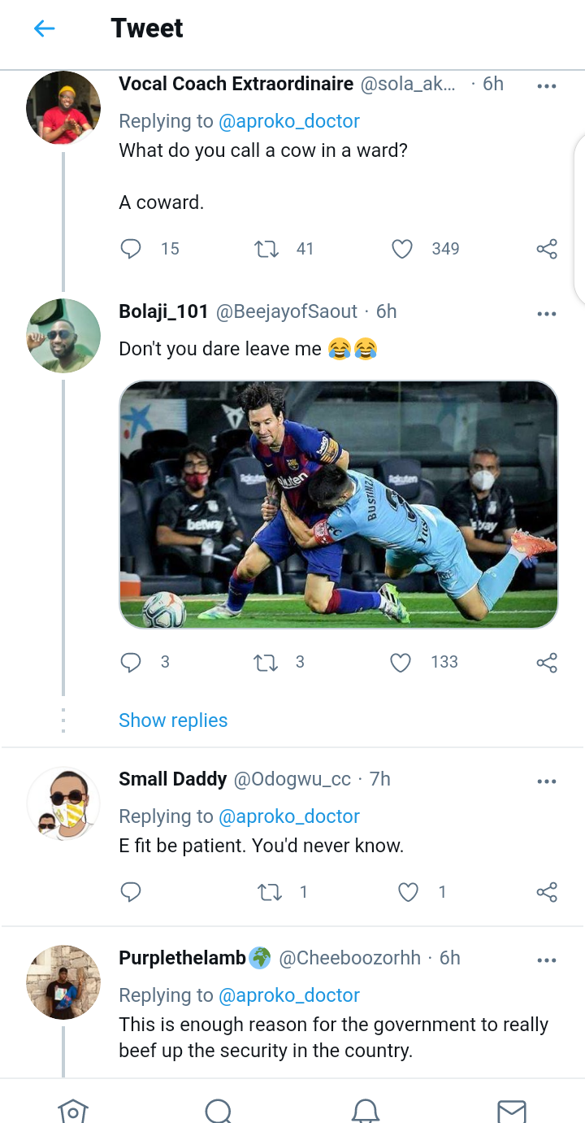The image size is (585, 1123).
Task: Open @aproko_doctor link in Purplethelamb's reply
Action: click(x=289, y=995)
